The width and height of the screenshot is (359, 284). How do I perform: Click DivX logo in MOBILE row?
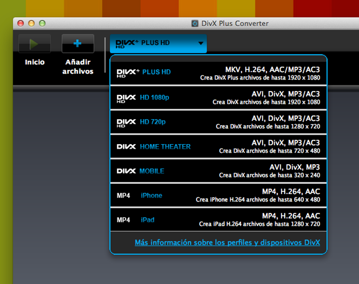point(126,171)
